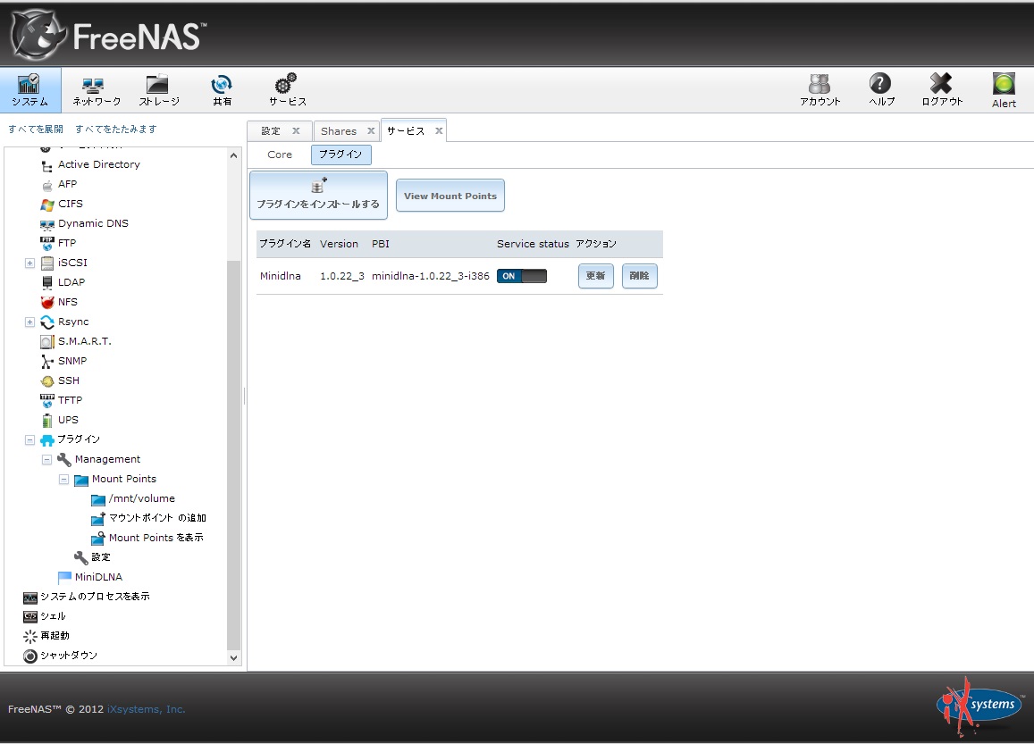Click the Service status column header
This screenshot has width=1034, height=744.
coord(533,244)
